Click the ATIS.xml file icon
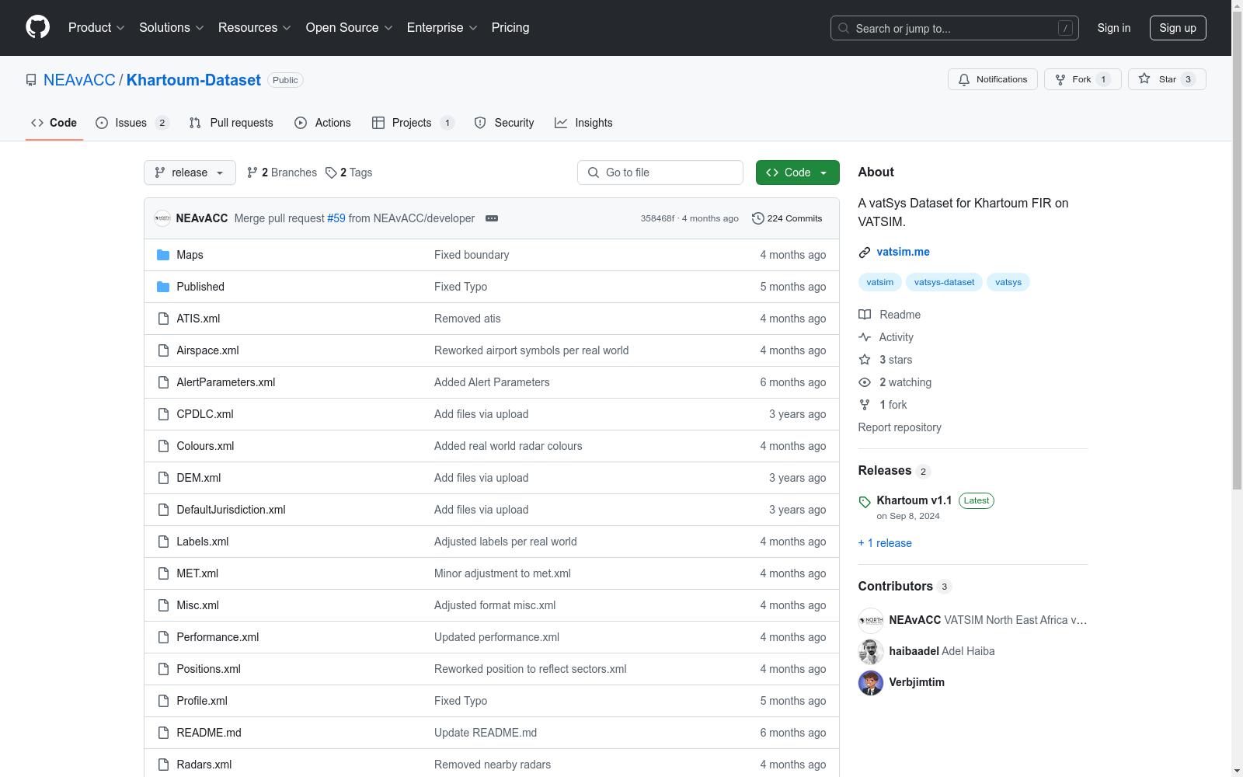 click(x=163, y=319)
